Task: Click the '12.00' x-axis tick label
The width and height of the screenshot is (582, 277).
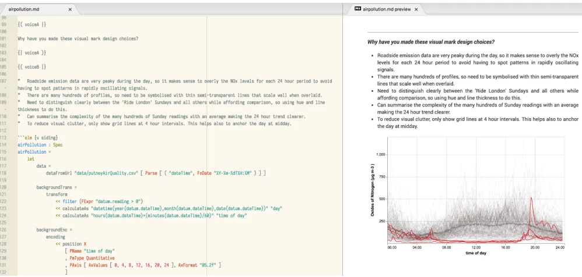Action: coord(475,247)
